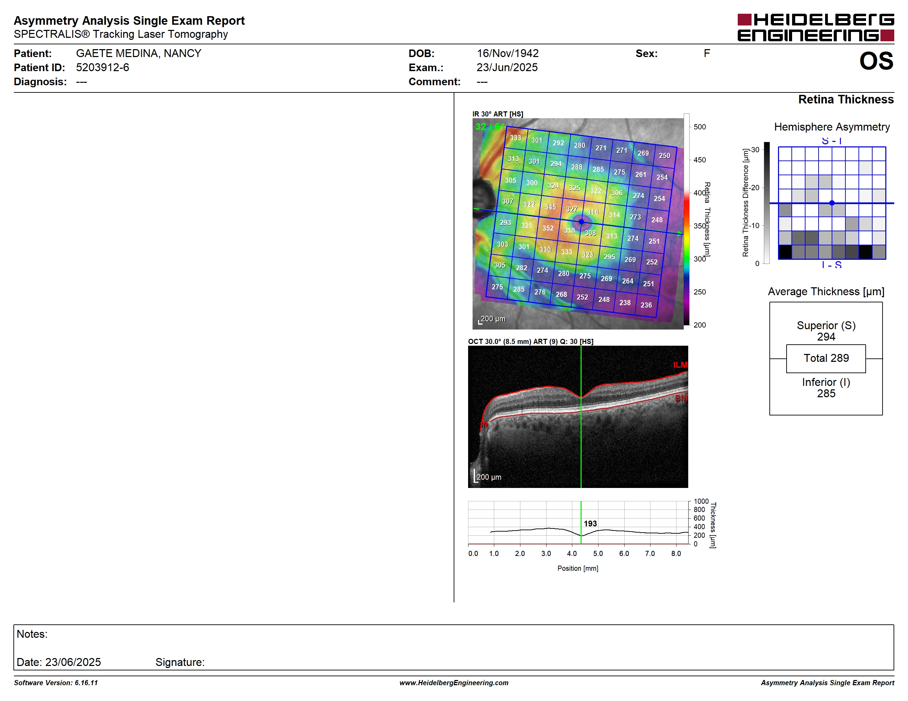908x701 pixels.
Task: Click grid cell value 308
Action: point(590,233)
